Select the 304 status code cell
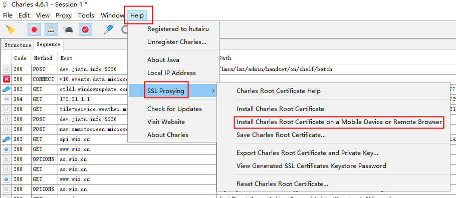Viewport: 456px width, 198px height. coord(22,99)
